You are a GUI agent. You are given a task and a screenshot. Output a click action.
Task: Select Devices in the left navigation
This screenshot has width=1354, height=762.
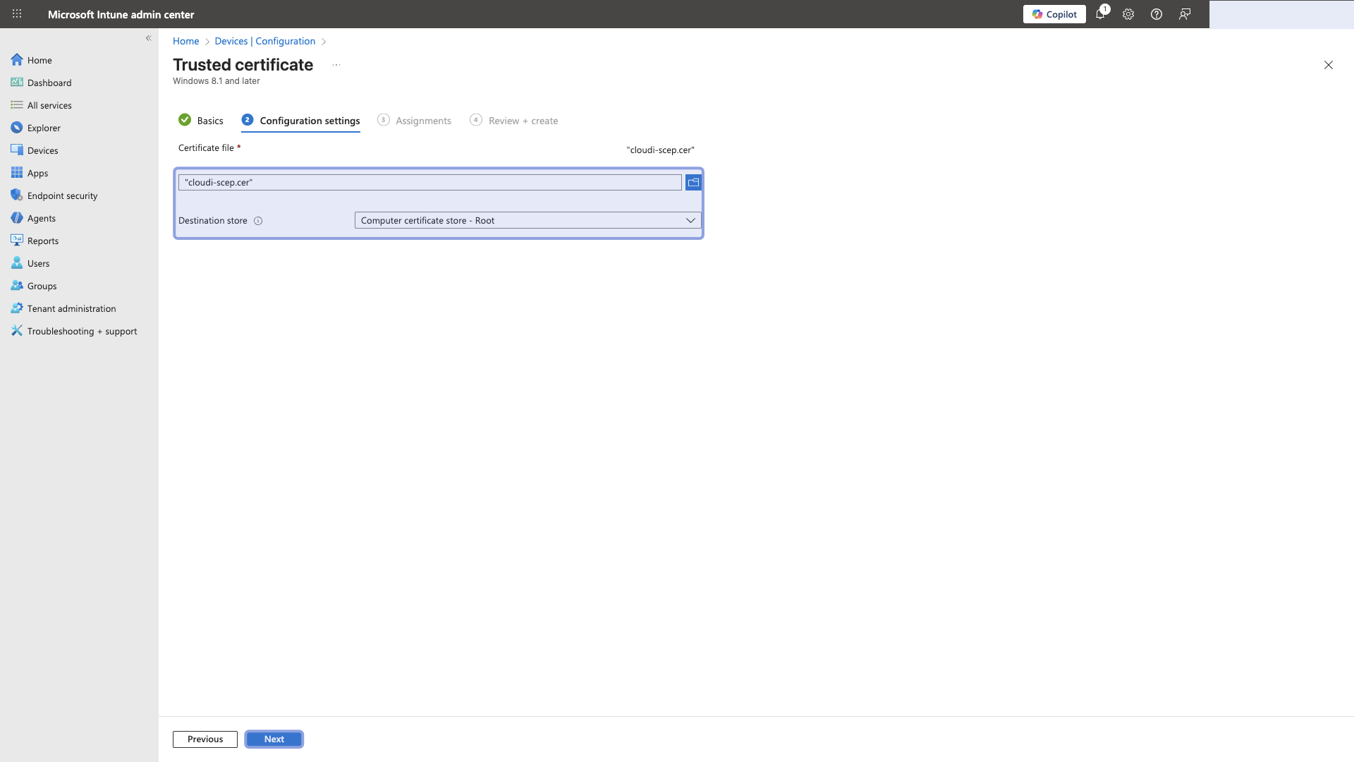[x=42, y=150]
